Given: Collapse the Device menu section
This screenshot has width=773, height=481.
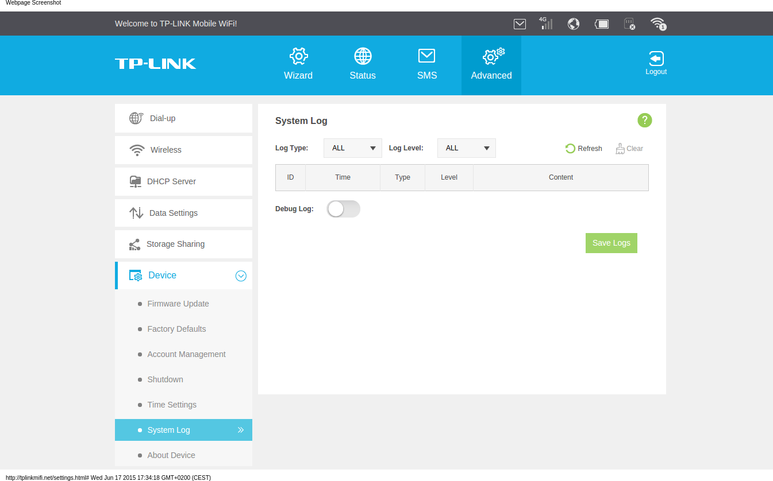Looking at the screenshot, I should tap(241, 276).
